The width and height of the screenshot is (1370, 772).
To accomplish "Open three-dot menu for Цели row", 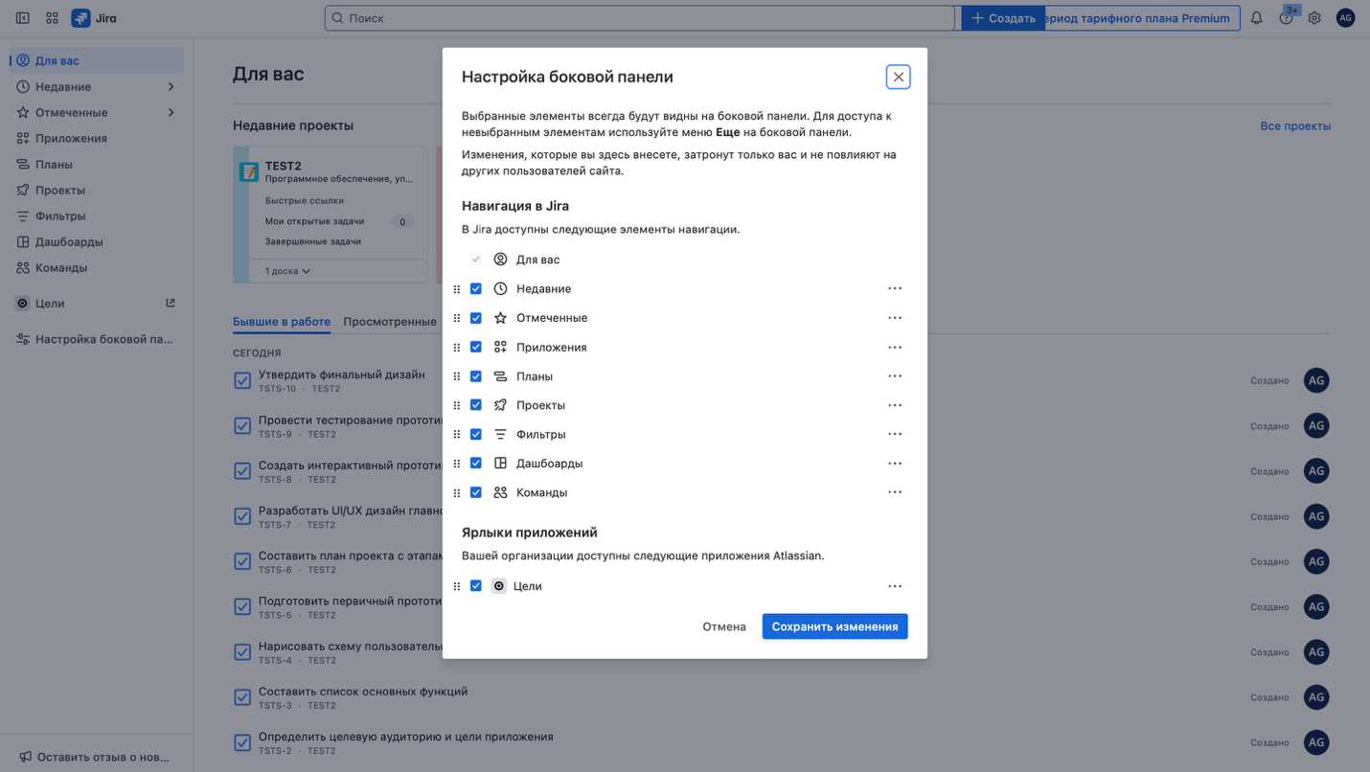I will pos(894,586).
